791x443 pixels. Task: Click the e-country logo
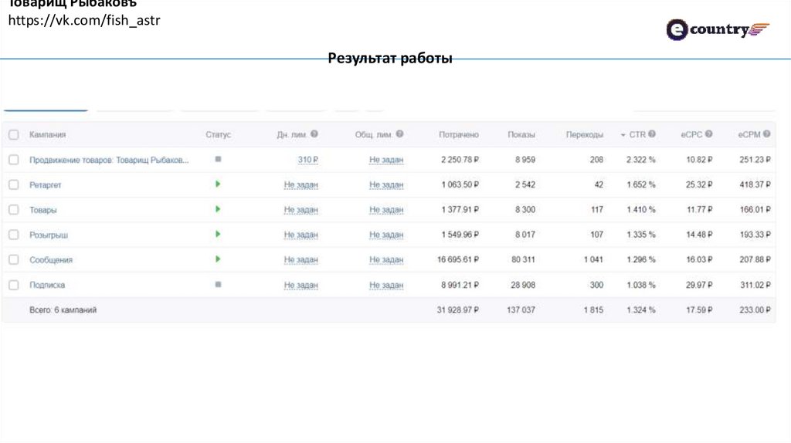point(718,30)
